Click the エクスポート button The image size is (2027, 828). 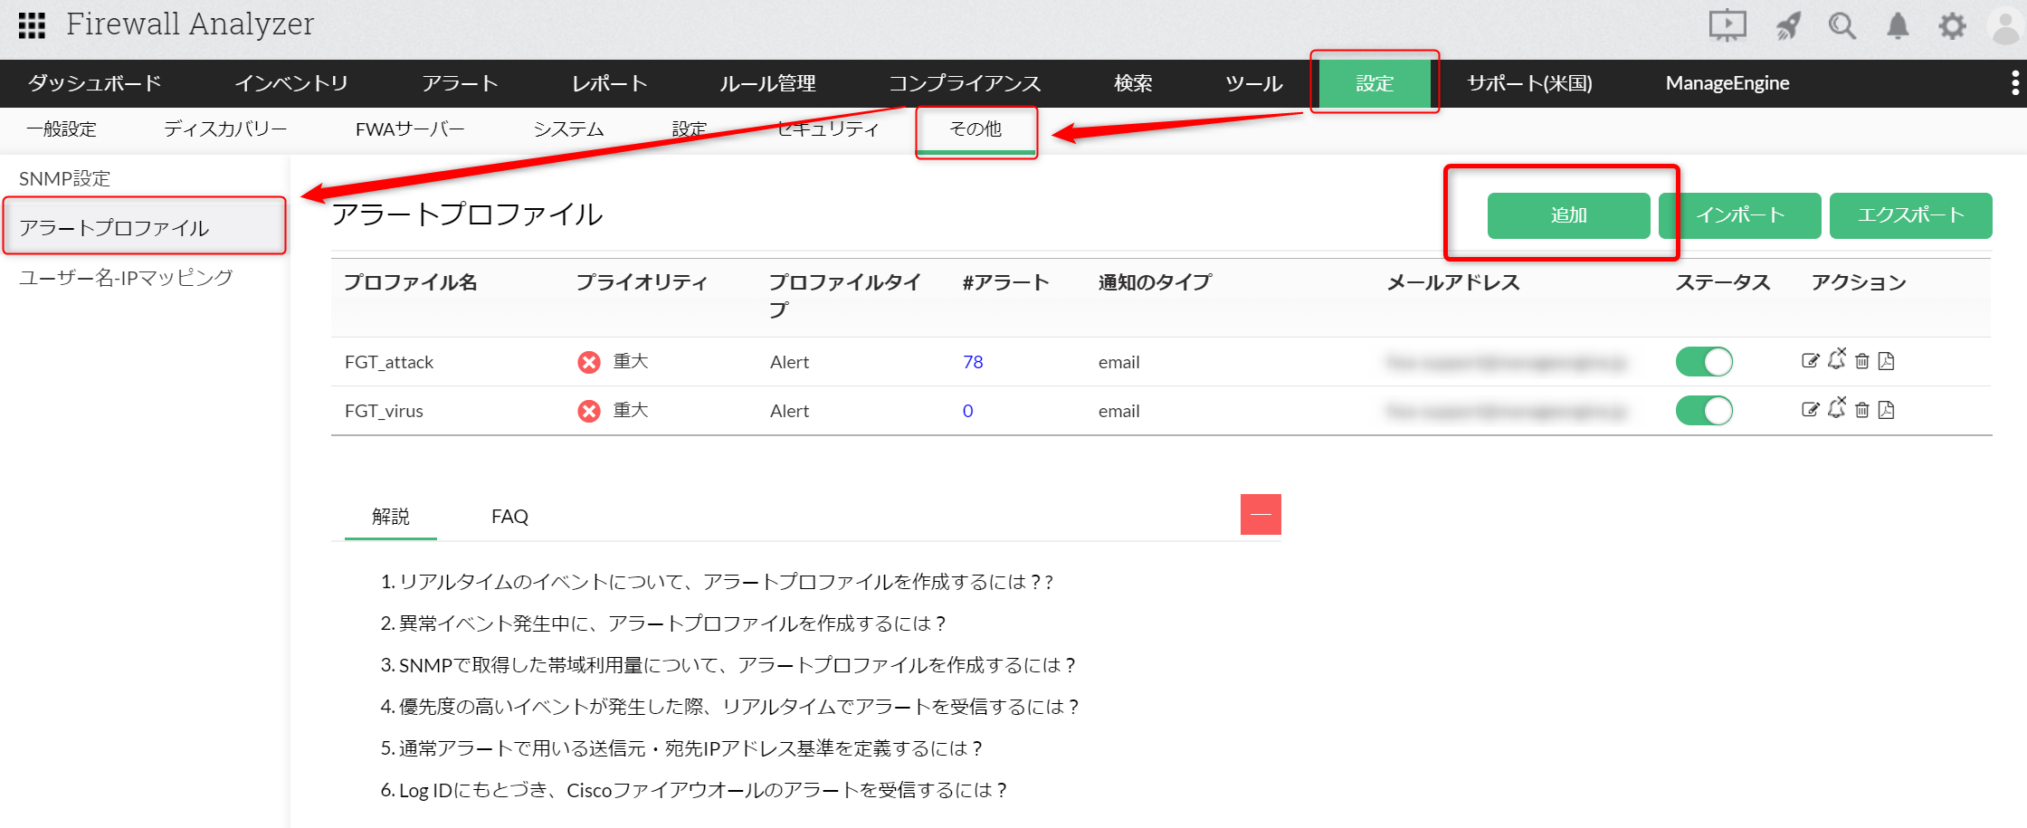pyautogui.click(x=1910, y=215)
